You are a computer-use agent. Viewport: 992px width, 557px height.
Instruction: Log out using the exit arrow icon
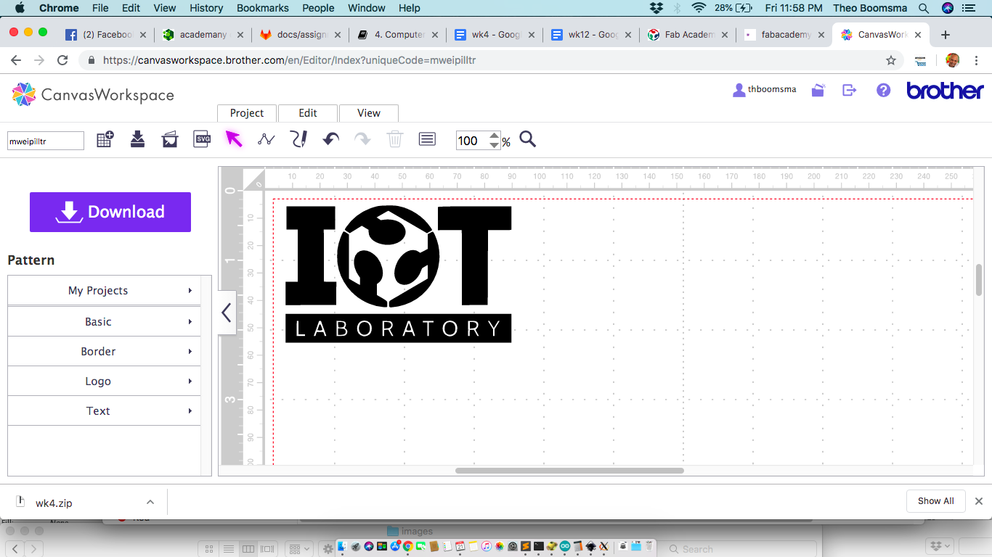[850, 90]
